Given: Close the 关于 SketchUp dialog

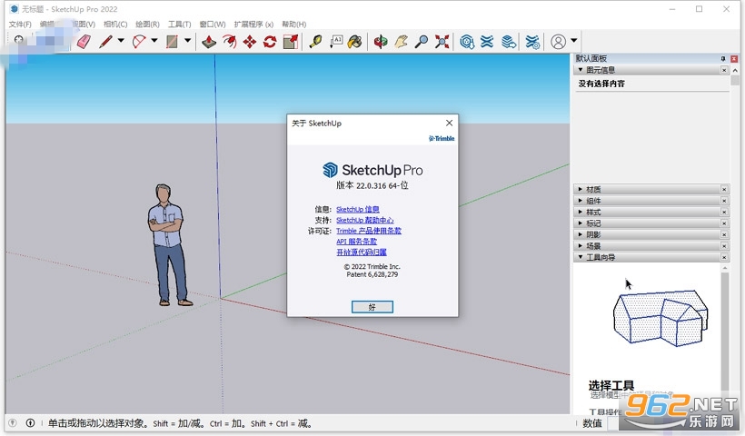Looking at the screenshot, I should coord(449,123).
